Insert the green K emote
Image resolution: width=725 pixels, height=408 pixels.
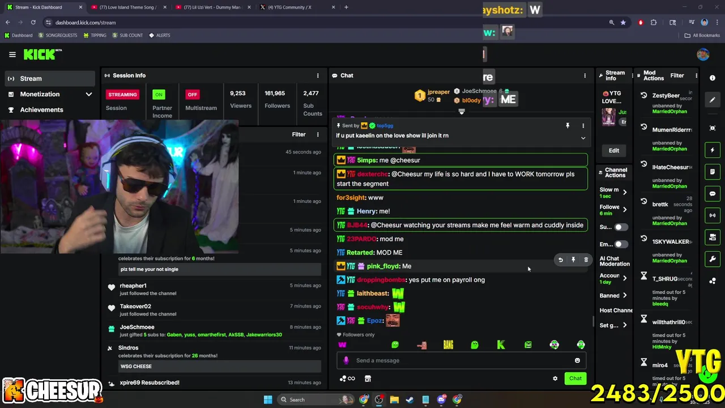(501, 345)
